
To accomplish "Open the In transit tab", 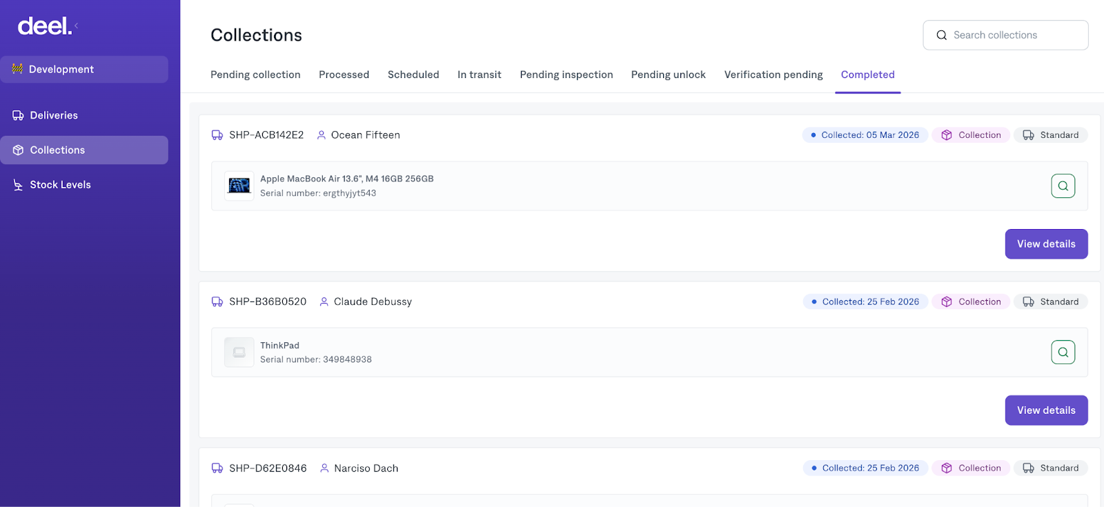I will click(479, 74).
